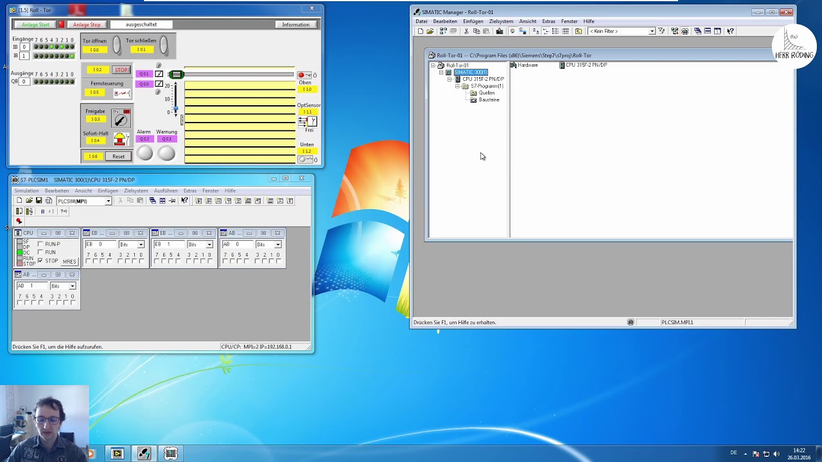Click the Anlage Stop button
Image resolution: width=822 pixels, height=462 pixels.
[87, 24]
